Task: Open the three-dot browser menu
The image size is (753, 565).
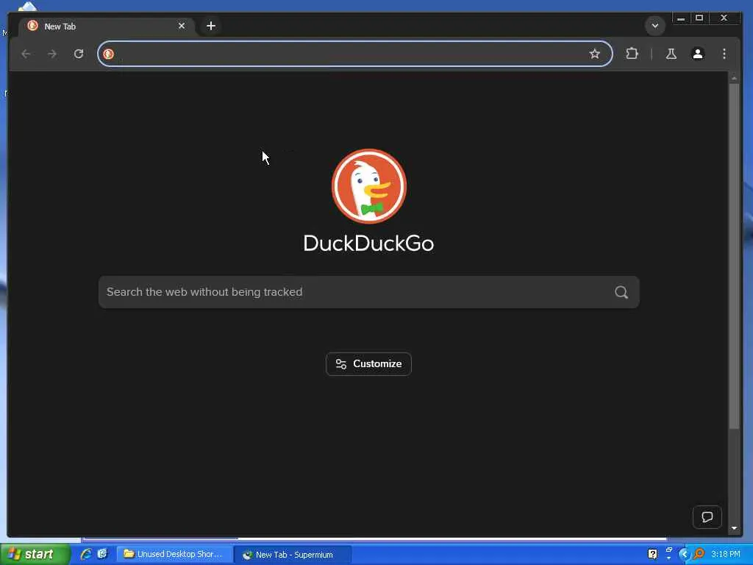Action: click(724, 54)
